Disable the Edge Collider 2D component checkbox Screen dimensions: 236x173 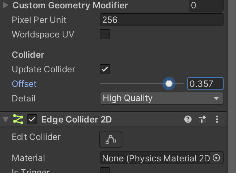pyautogui.click(x=32, y=119)
